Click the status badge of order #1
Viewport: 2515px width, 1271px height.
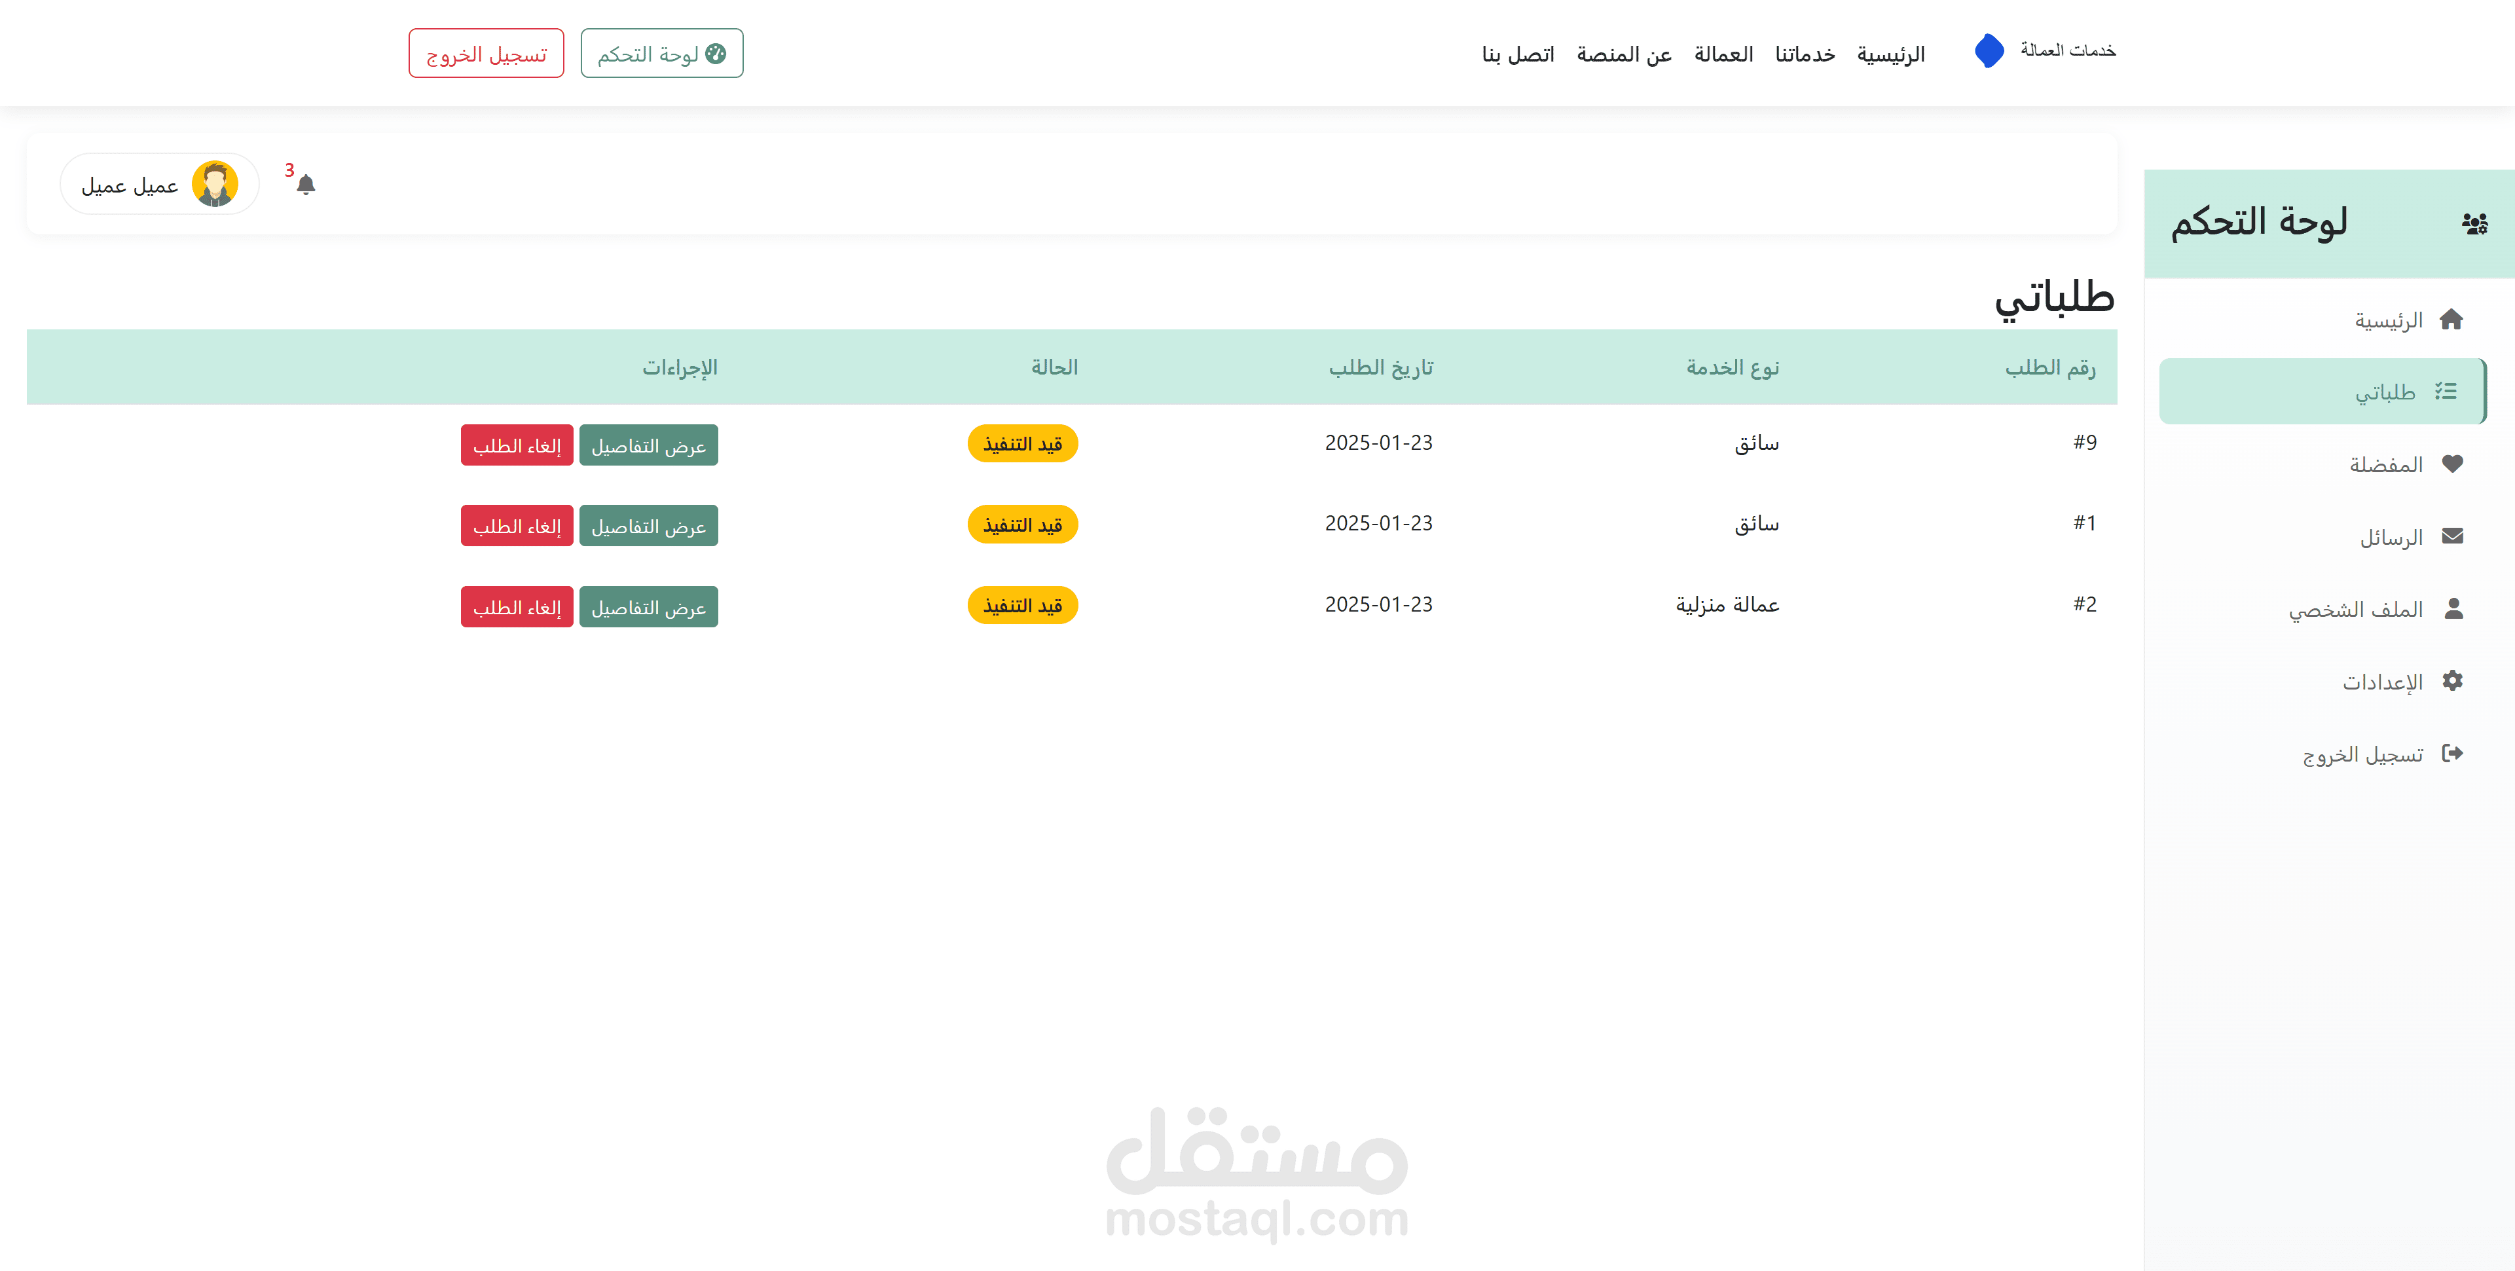(1022, 525)
